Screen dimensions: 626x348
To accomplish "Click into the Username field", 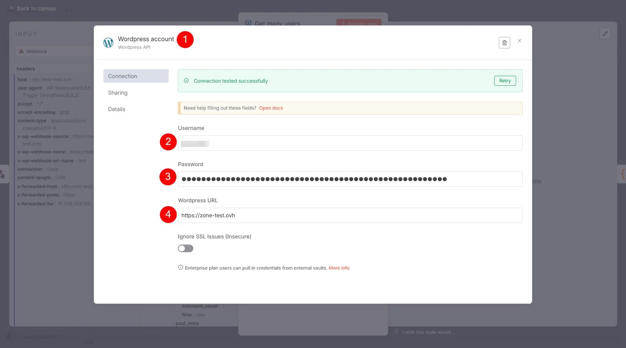I will (350, 143).
